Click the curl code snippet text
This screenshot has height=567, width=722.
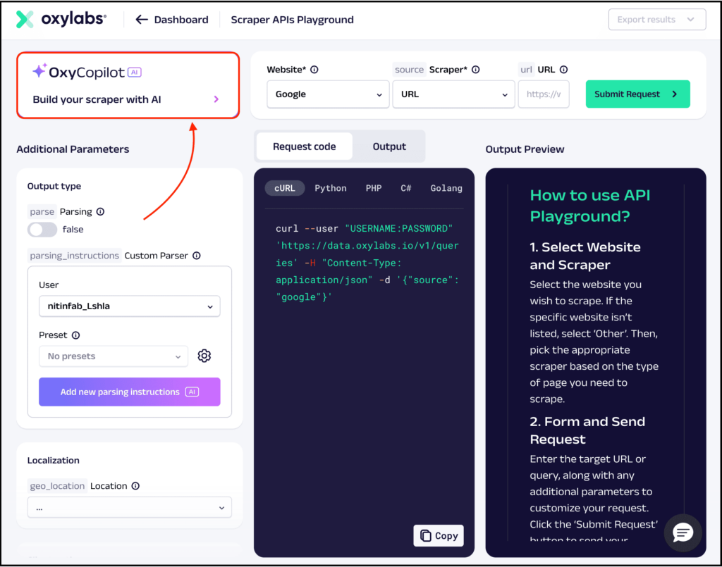(x=367, y=263)
